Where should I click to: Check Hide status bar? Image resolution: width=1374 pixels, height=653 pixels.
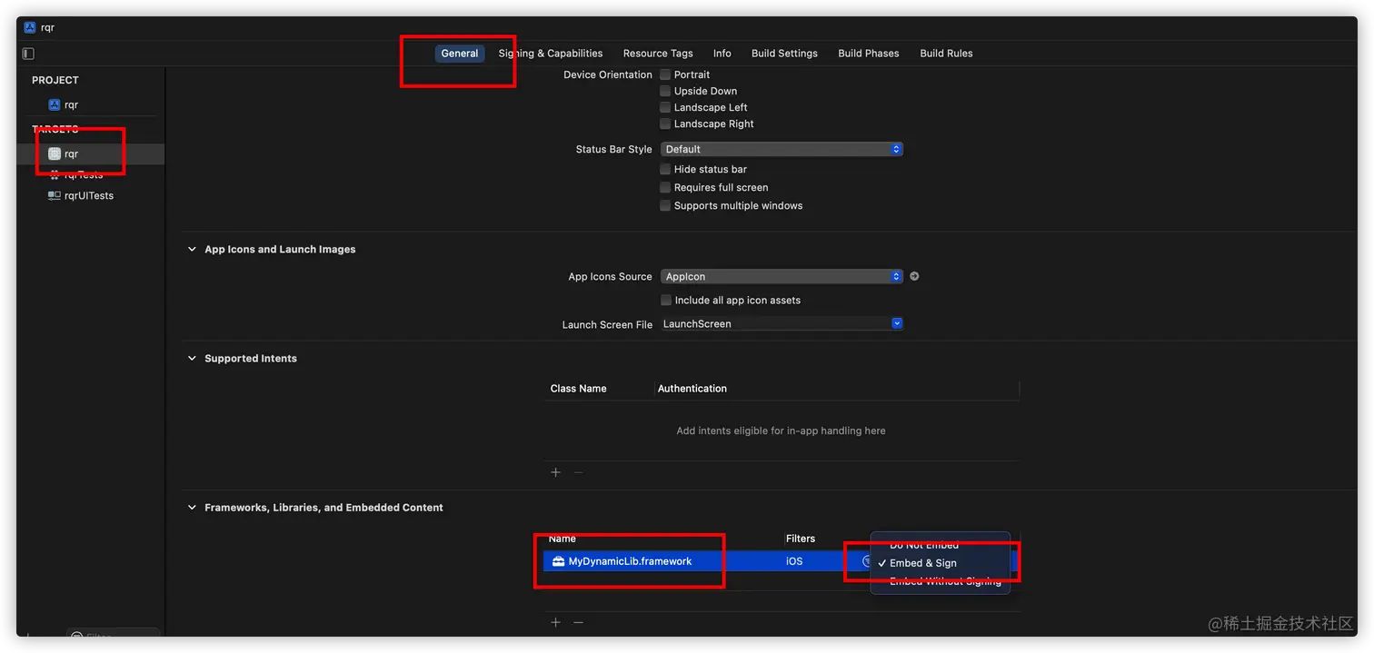click(665, 169)
